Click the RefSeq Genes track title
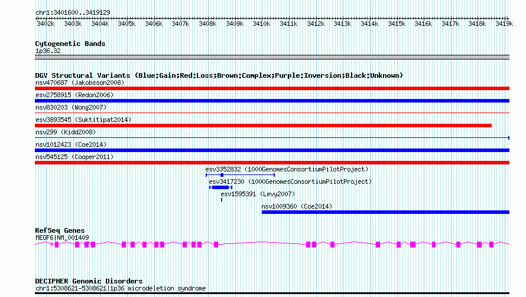This screenshot has width=526, height=297. pos(60,230)
